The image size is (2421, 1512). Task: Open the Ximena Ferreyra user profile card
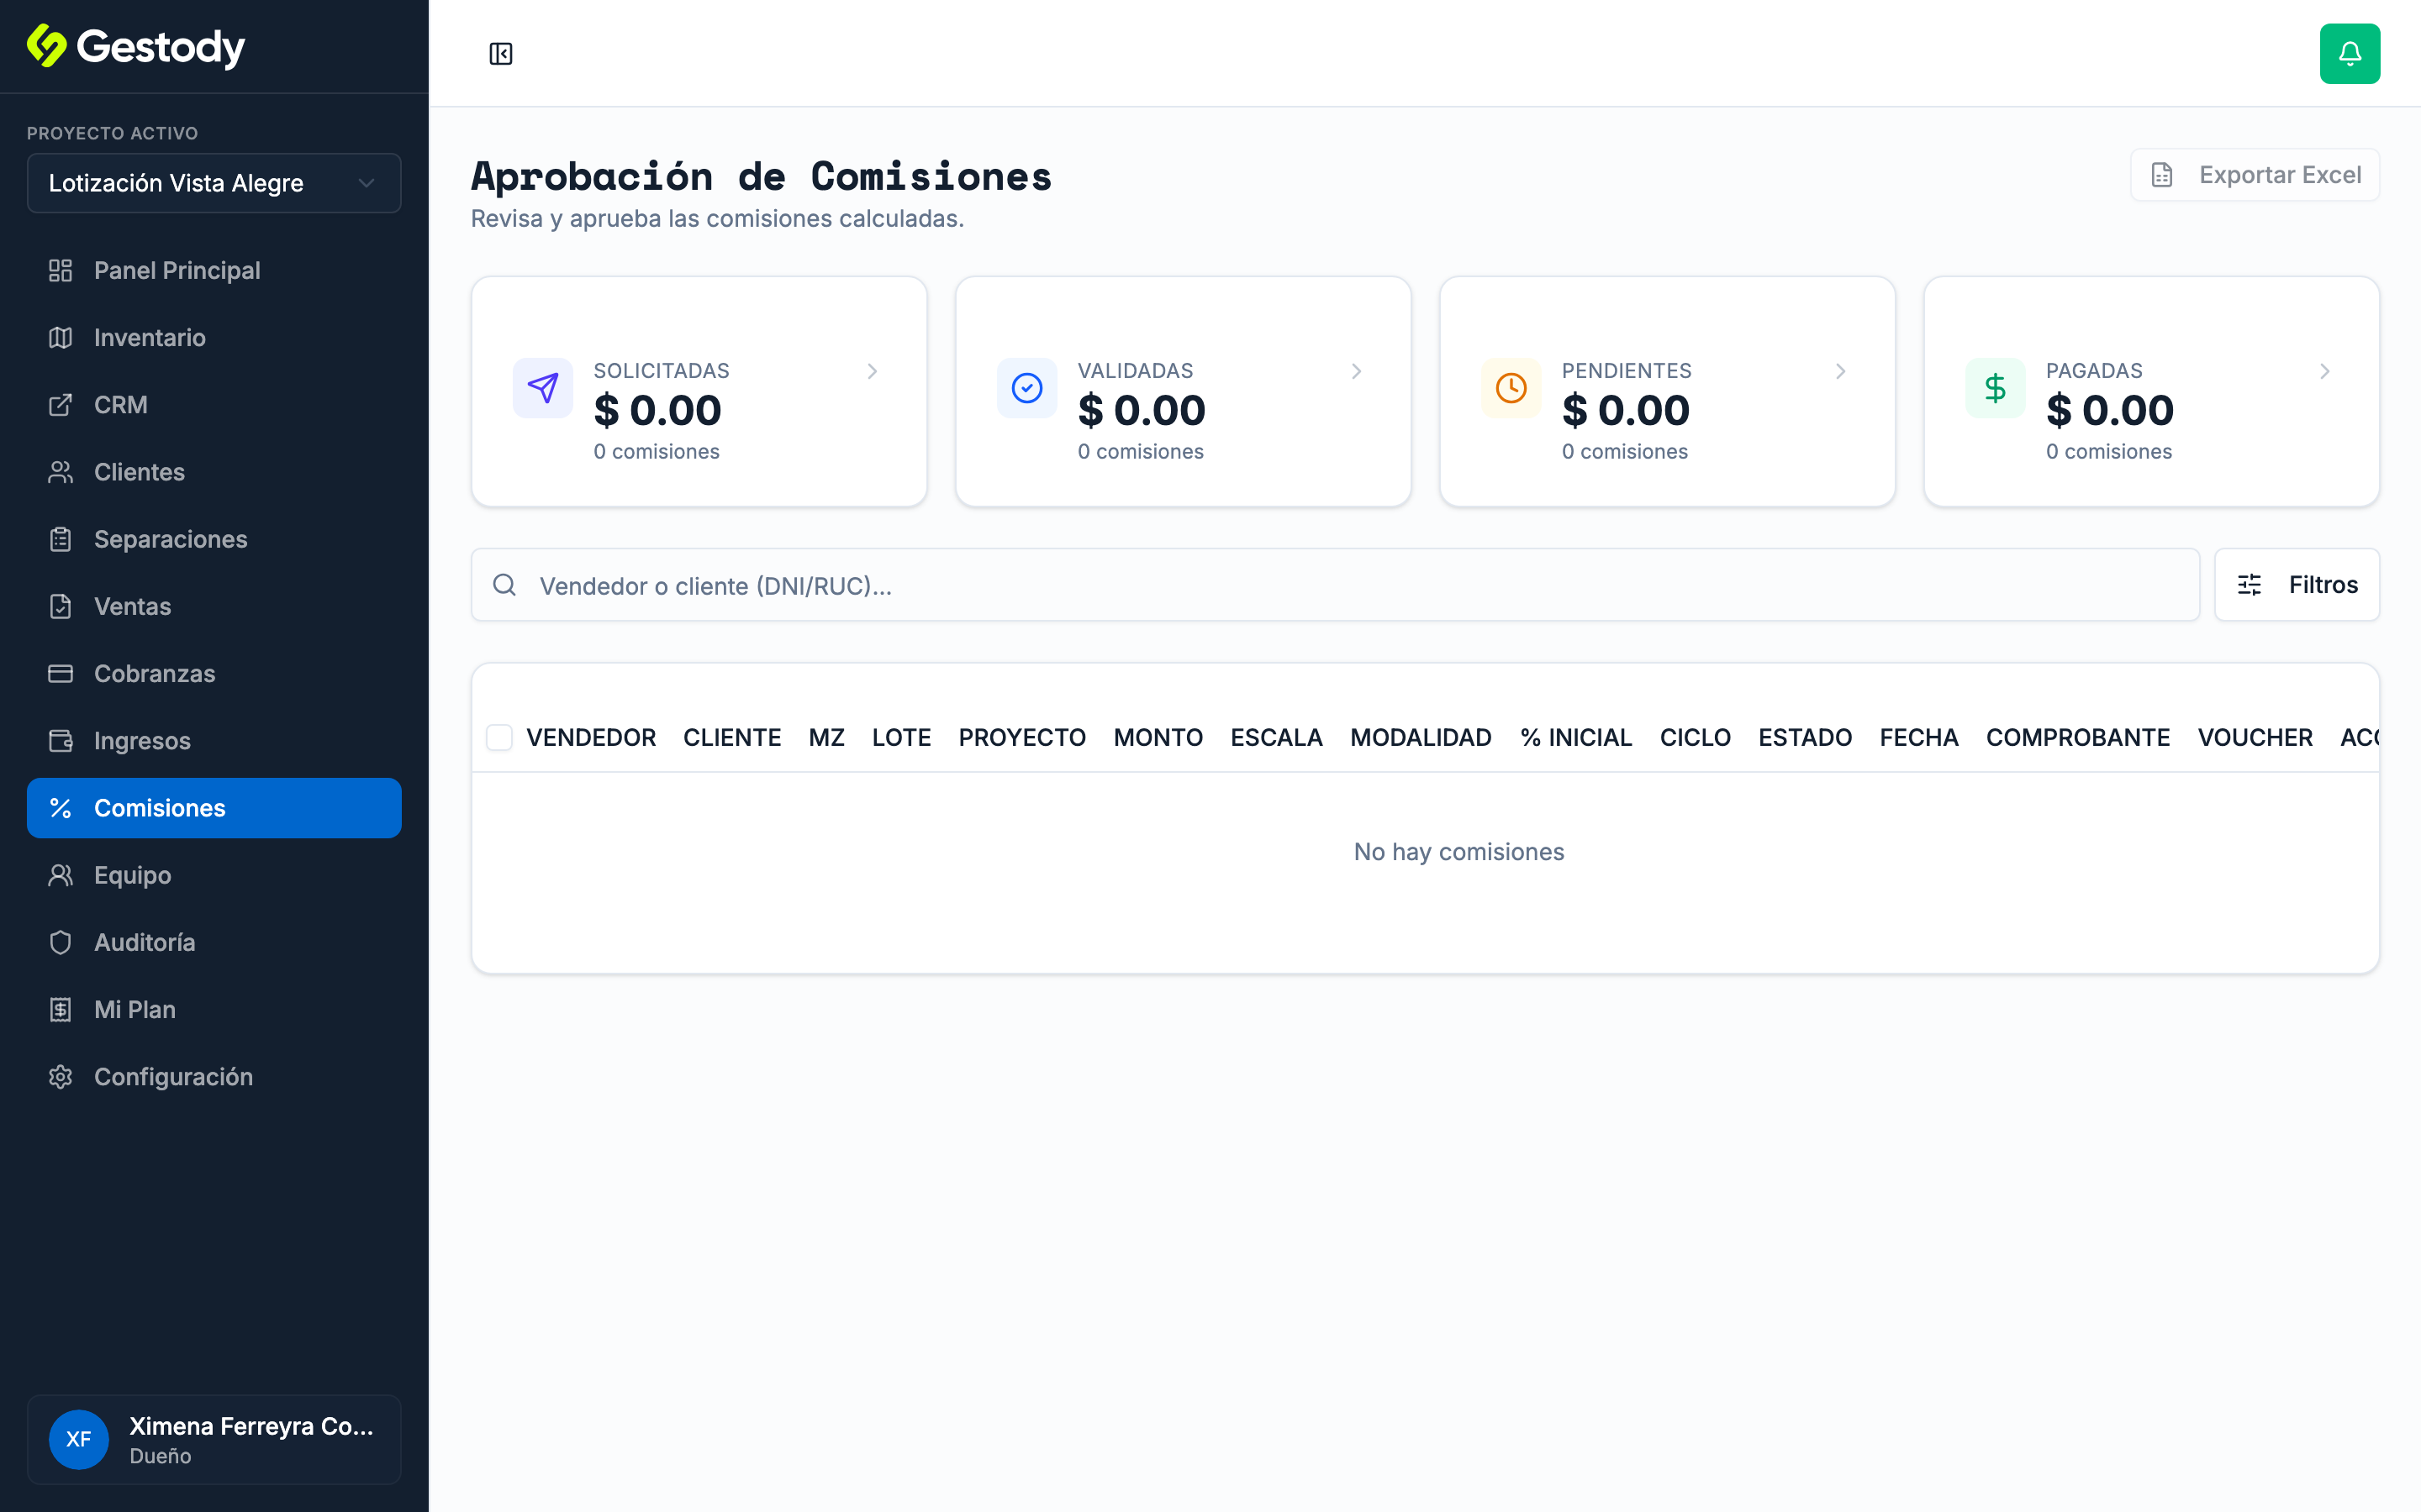point(214,1439)
